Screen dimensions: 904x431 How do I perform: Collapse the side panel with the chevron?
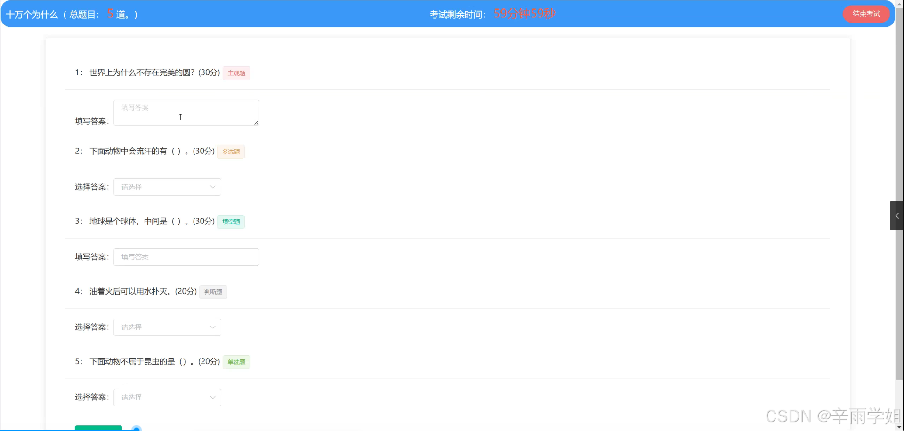[896, 215]
